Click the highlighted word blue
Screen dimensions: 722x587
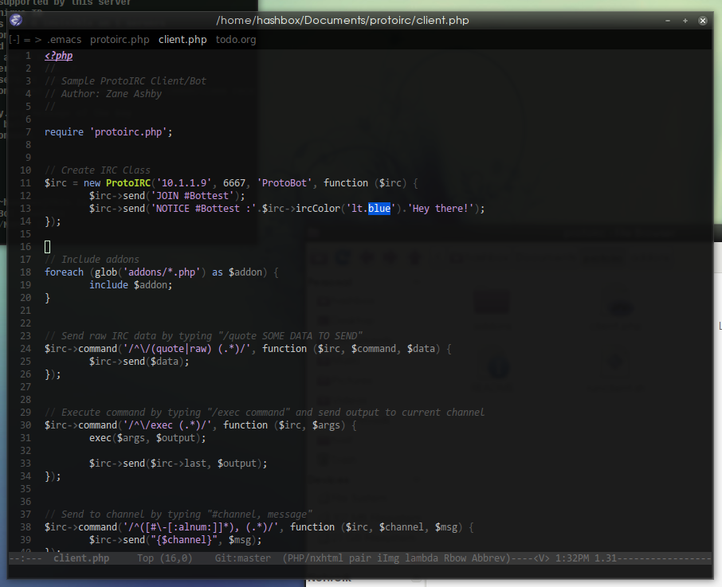tap(379, 209)
